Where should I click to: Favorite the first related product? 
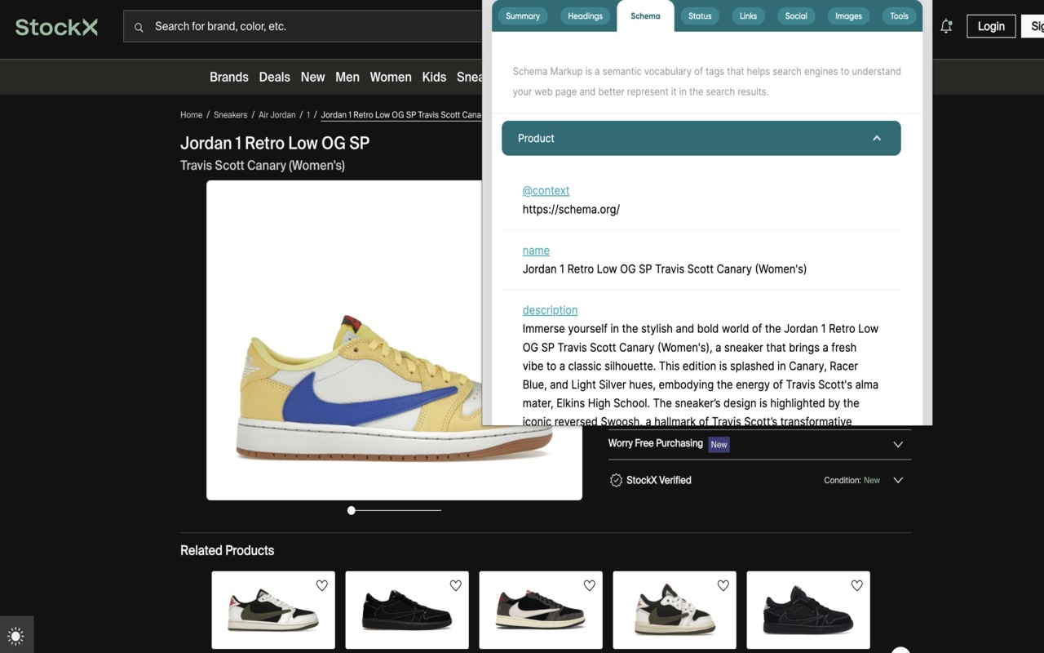point(322,585)
